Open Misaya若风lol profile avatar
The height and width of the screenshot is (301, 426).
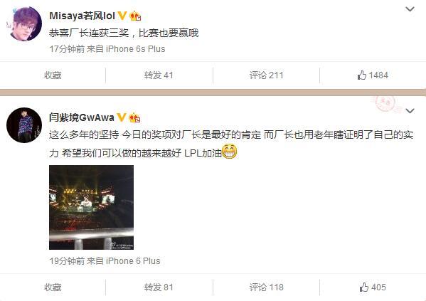(x=24, y=23)
